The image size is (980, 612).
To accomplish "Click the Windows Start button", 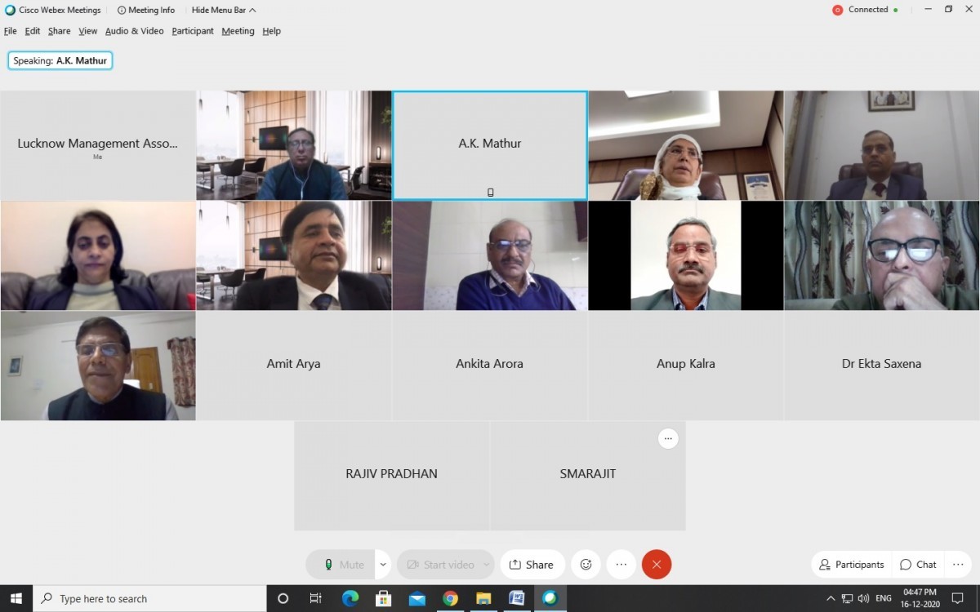I will 16,598.
